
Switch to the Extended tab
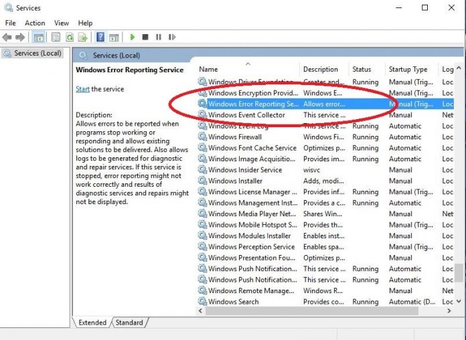point(92,323)
